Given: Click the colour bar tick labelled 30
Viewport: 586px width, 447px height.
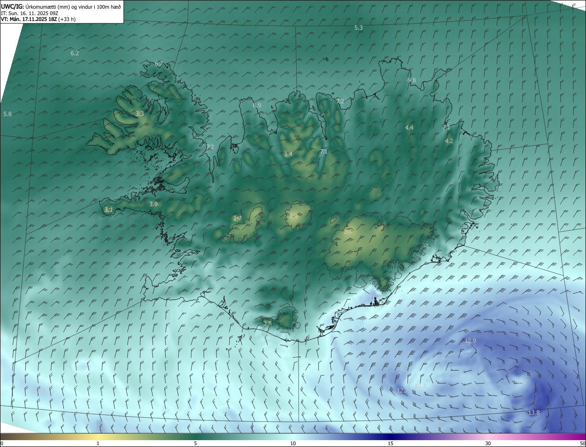Looking at the screenshot, I should (x=488, y=443).
